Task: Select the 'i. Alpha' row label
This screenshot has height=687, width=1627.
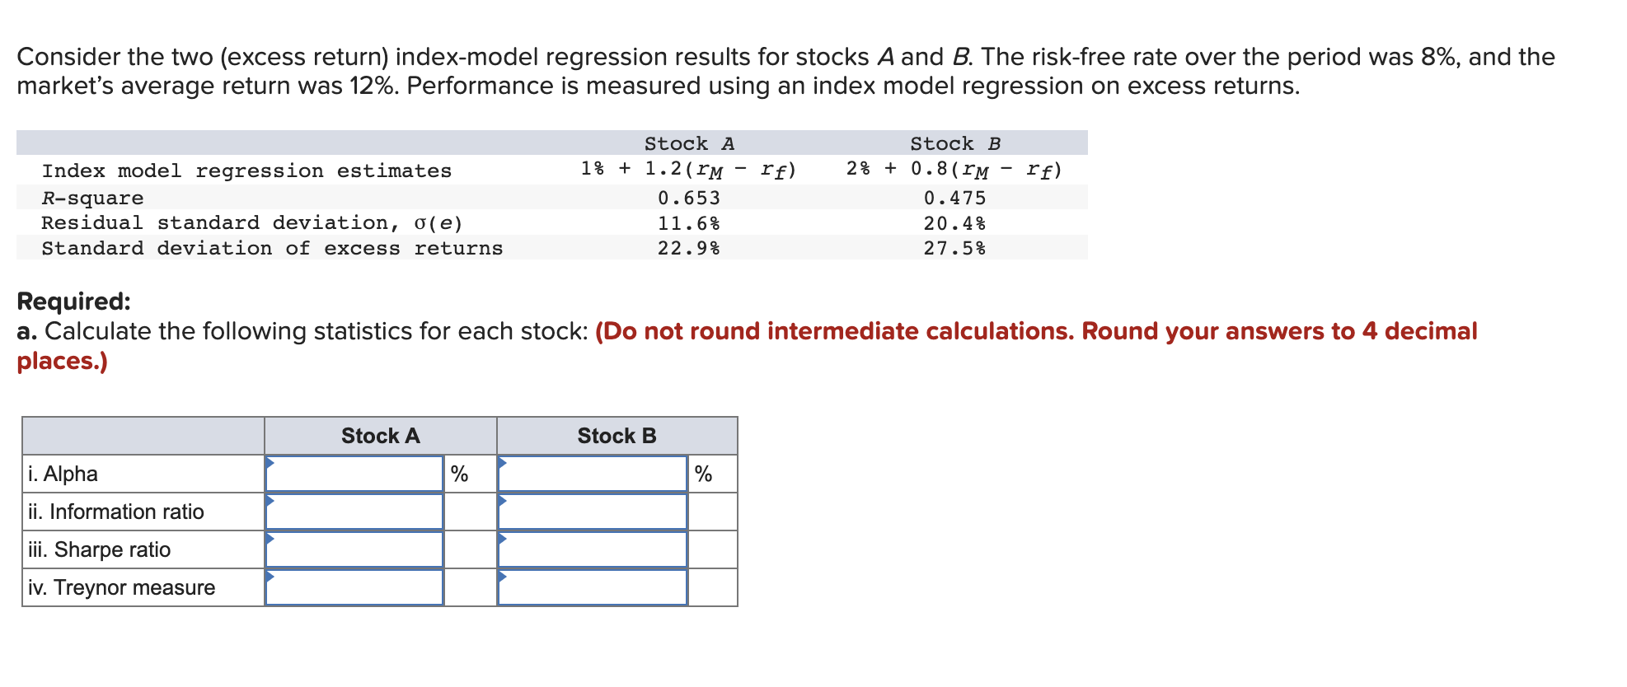Action: pos(63,474)
